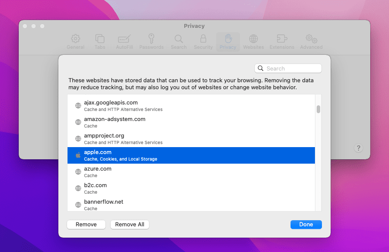Click the globe icon beside amazon-adsystem.com
Viewport: 389px width, 252px height.
78,122
